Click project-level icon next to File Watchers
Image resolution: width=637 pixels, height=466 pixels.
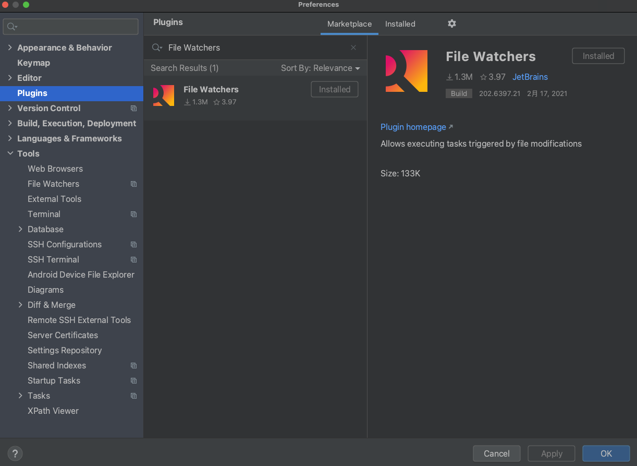[134, 184]
